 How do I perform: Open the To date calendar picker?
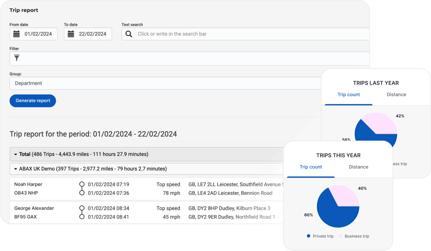pyautogui.click(x=70, y=34)
